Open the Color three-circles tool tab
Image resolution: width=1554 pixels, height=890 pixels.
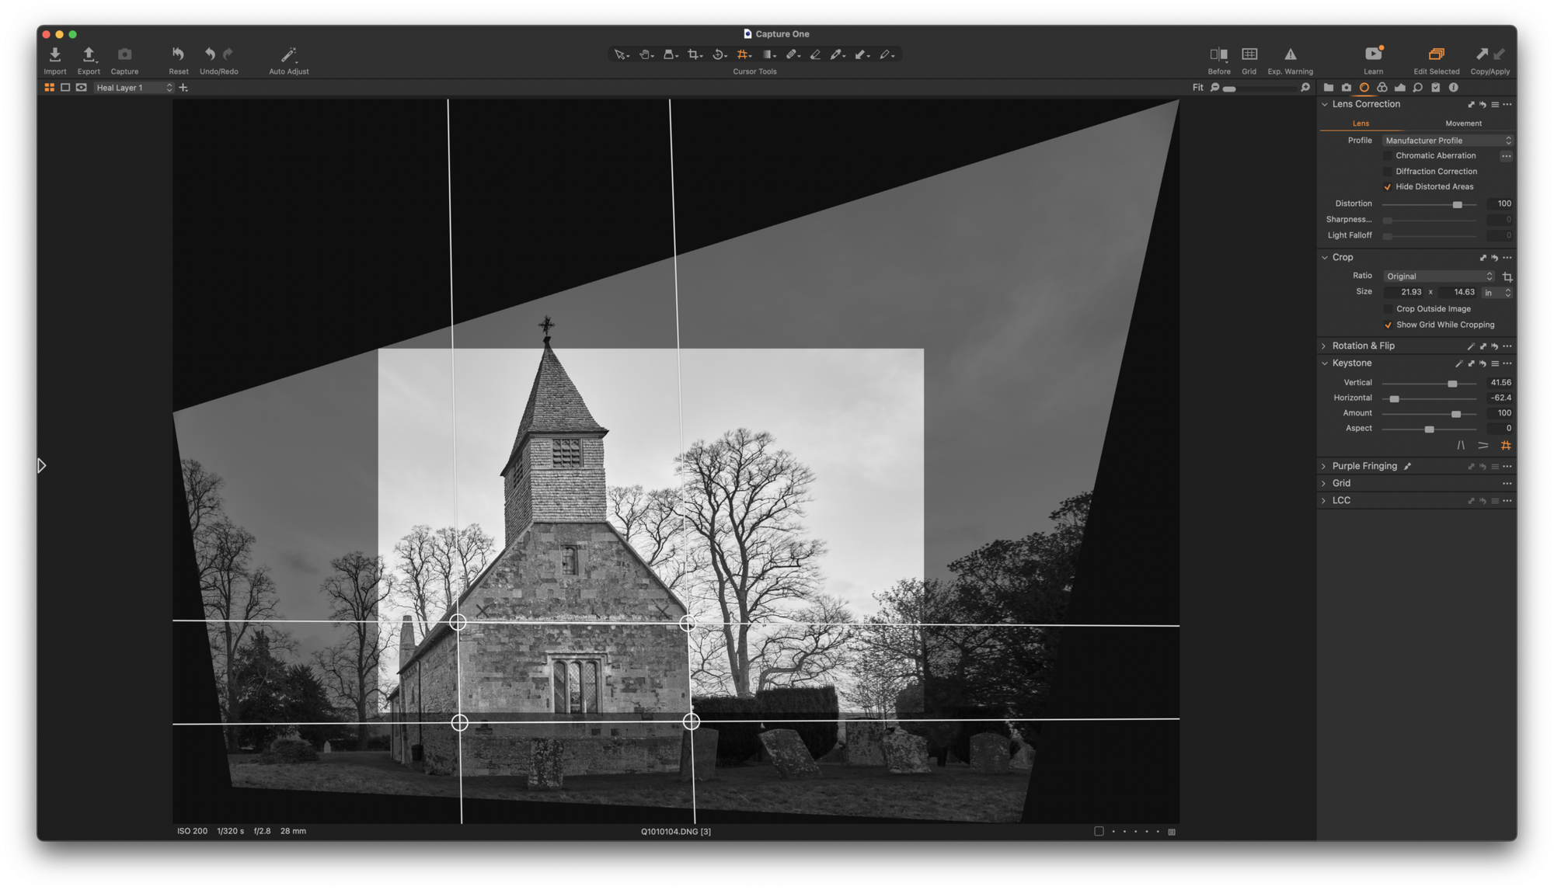[1382, 88]
